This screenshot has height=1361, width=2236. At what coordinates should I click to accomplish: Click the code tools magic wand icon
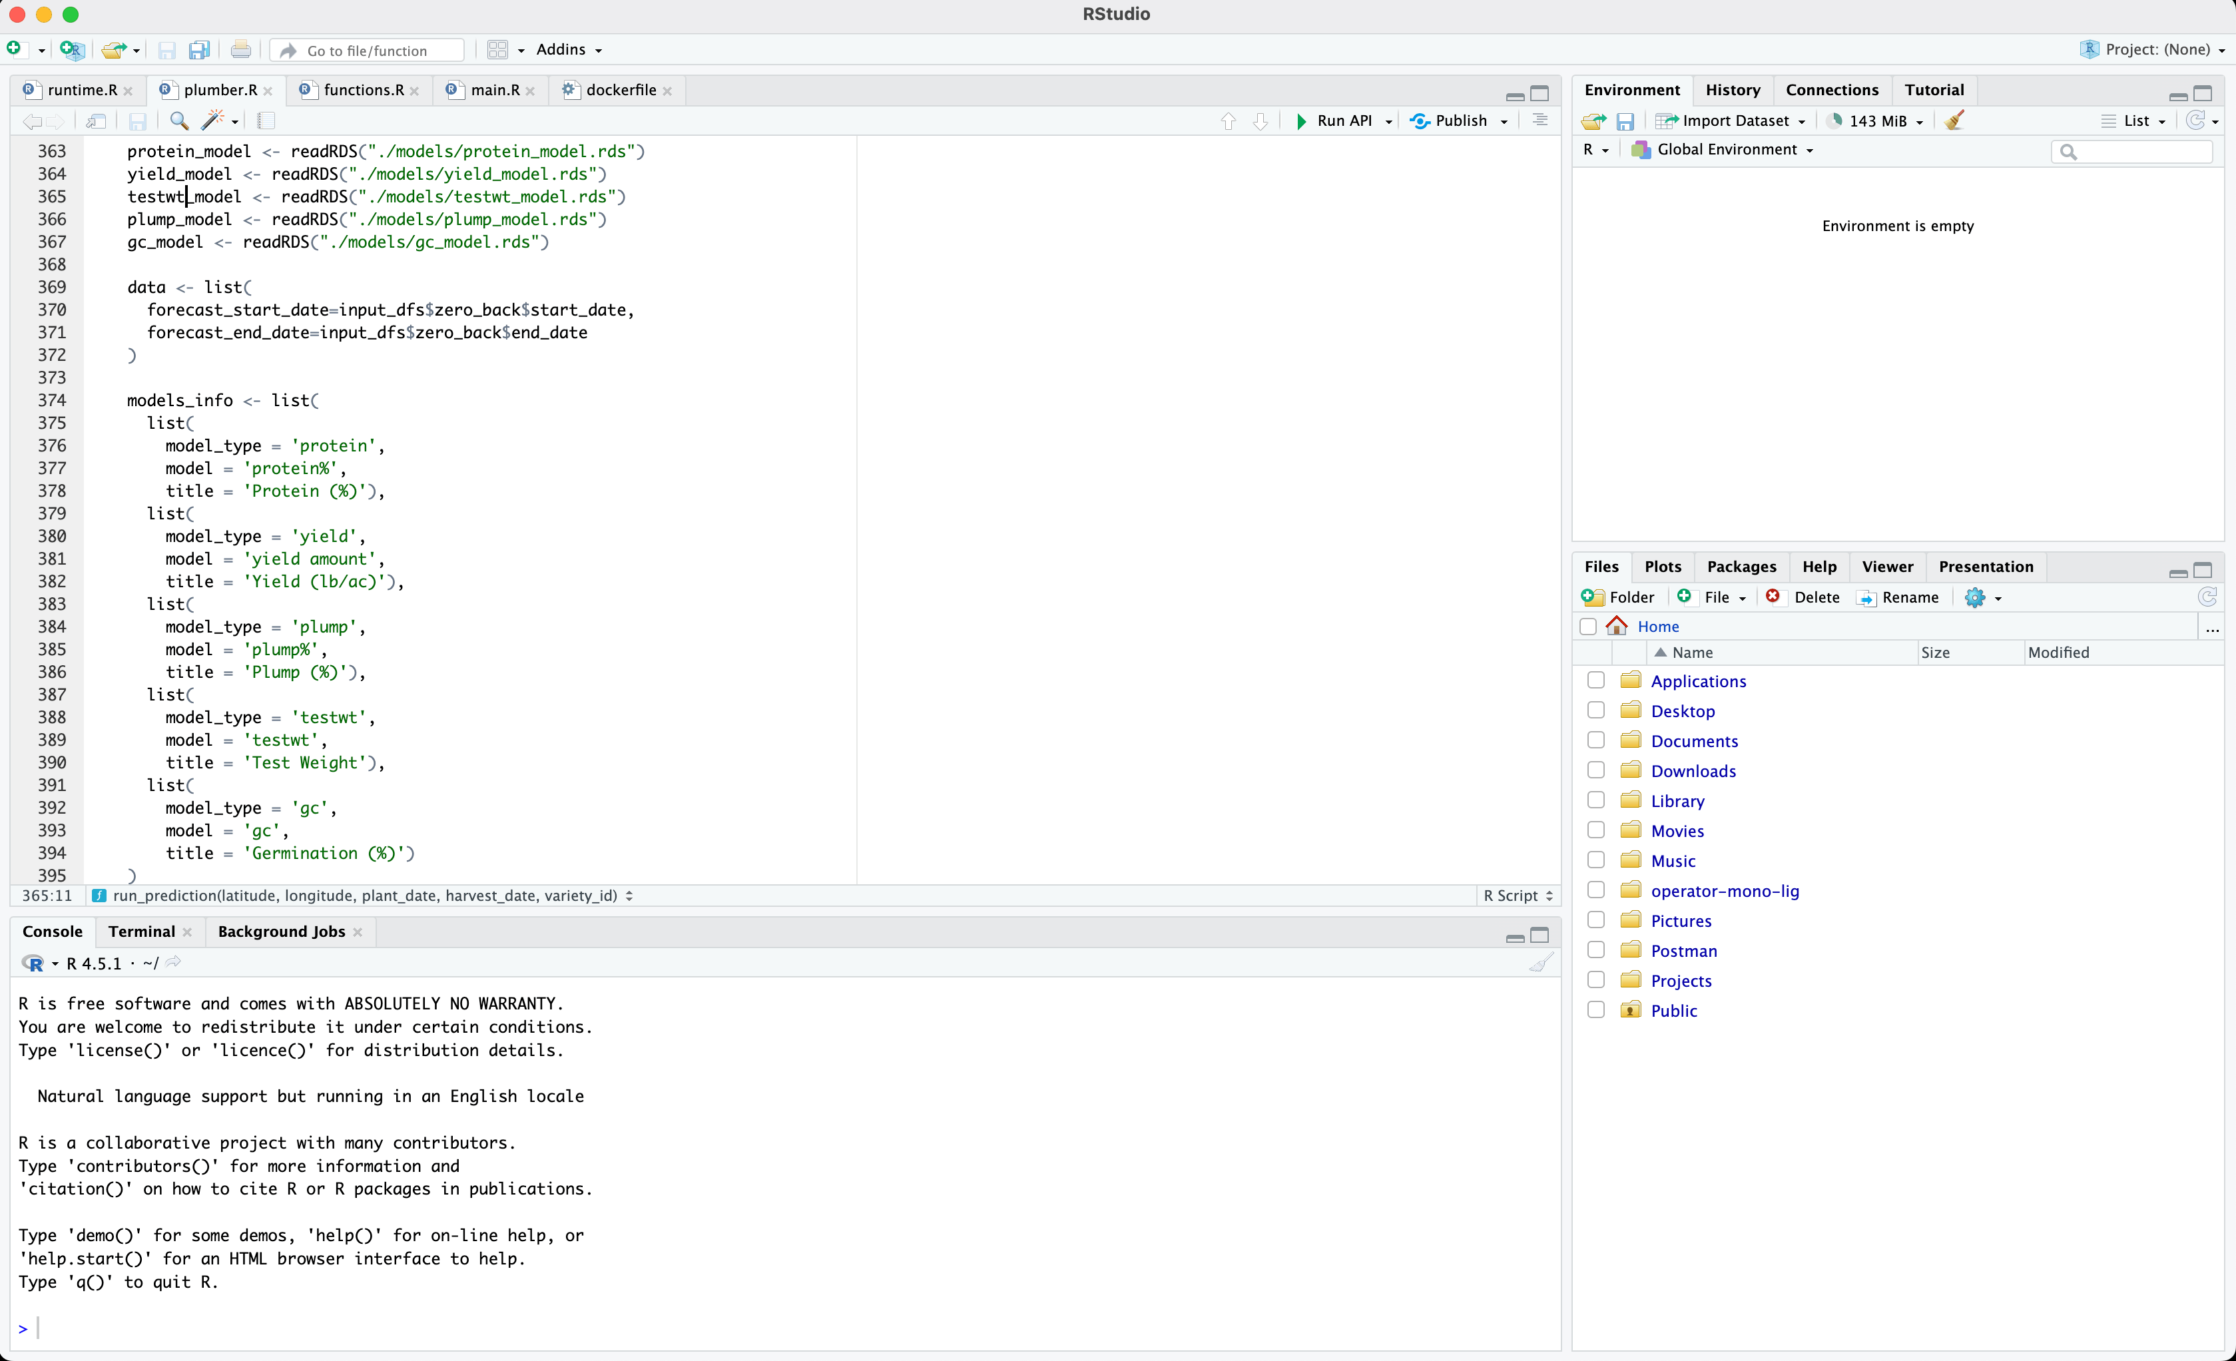215,121
